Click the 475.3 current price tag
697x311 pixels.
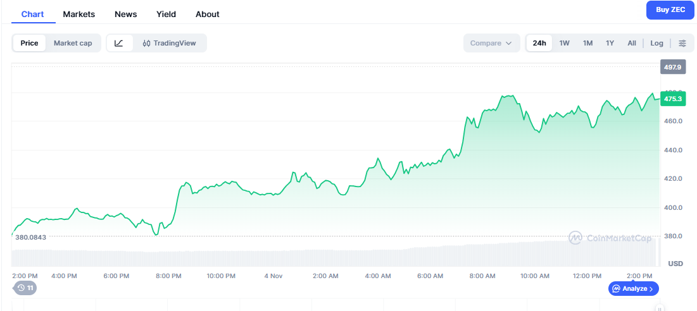coord(672,99)
